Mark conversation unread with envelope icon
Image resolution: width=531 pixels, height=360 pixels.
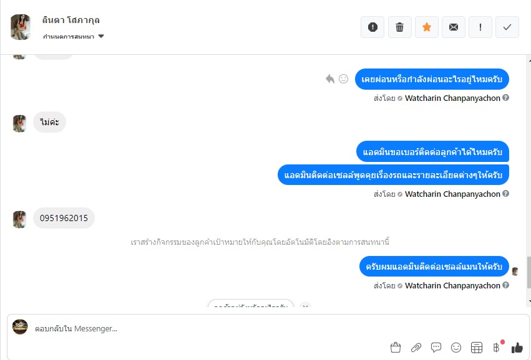454,27
